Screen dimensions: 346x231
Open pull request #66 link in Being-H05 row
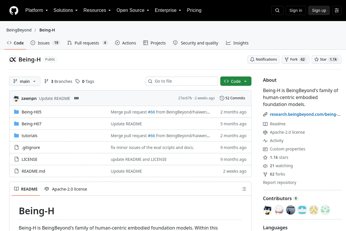pos(151,112)
